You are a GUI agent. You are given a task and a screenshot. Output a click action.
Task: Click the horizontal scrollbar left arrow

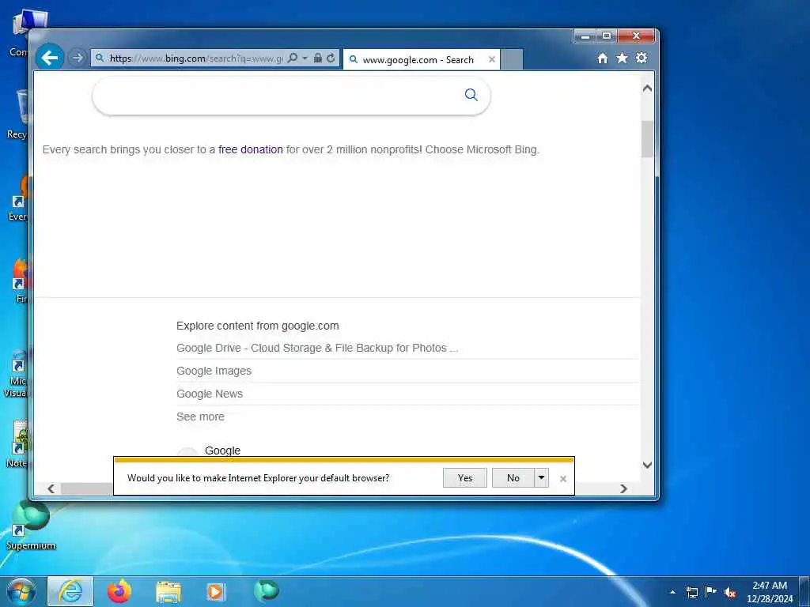pos(51,488)
